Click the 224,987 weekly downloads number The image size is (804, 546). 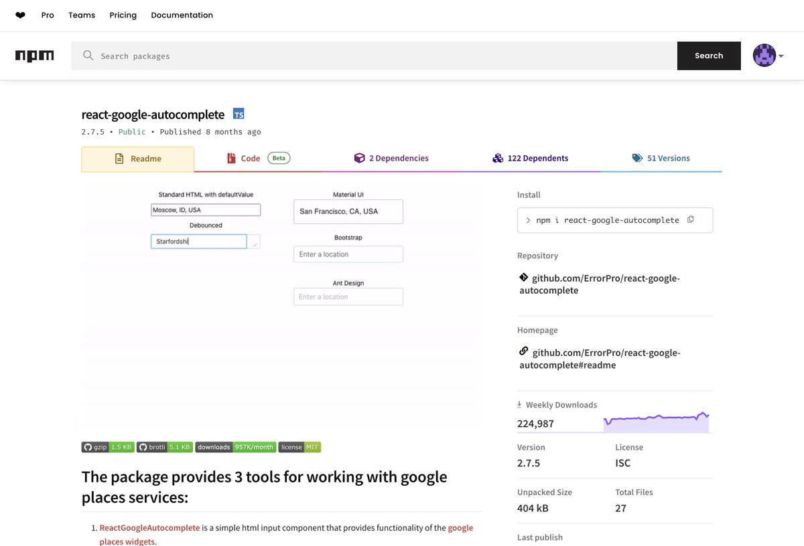[x=535, y=424]
